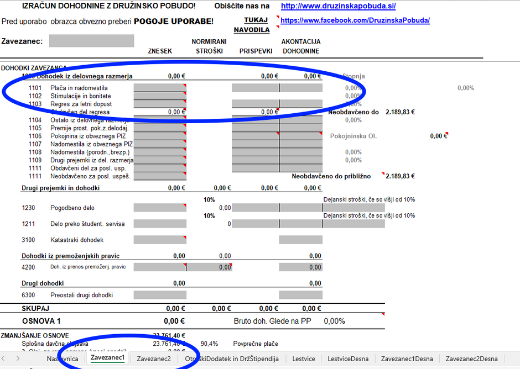Switch to the Zavezanec1Desna sheet tab
Viewport: 520px width, 369px height.
tap(407, 359)
